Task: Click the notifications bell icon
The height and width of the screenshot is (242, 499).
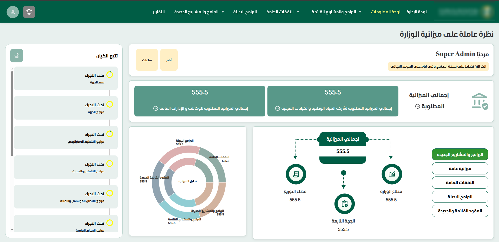Action: click(x=29, y=12)
